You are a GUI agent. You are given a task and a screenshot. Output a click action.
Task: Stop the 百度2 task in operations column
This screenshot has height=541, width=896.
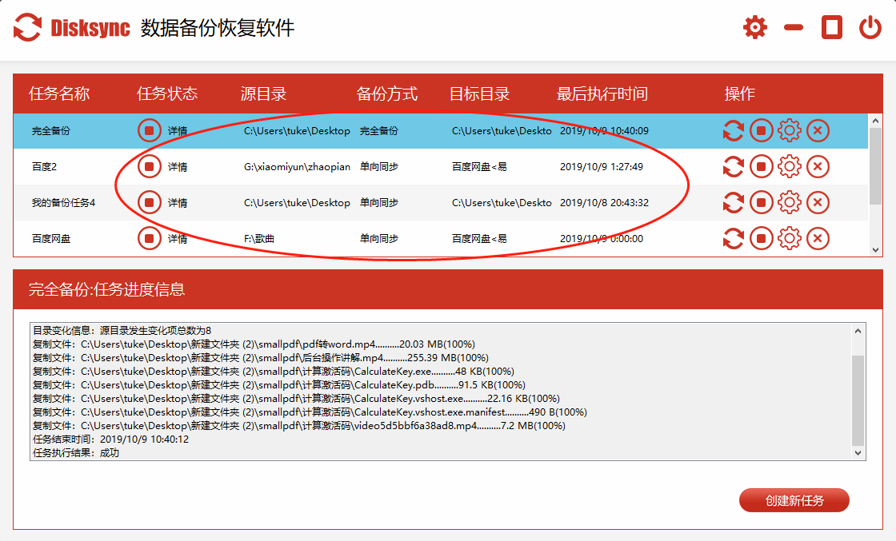click(x=761, y=167)
